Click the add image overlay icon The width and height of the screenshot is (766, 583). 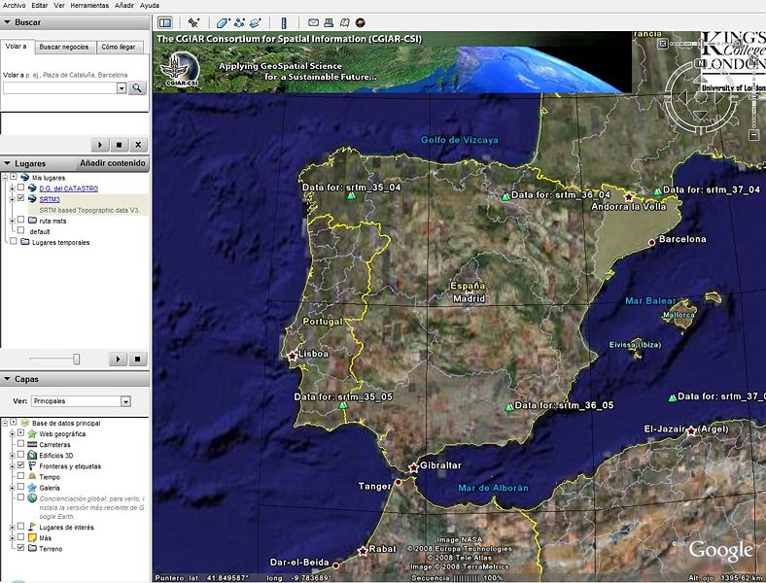256,22
